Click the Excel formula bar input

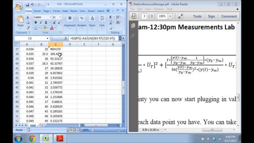coord(94,38)
